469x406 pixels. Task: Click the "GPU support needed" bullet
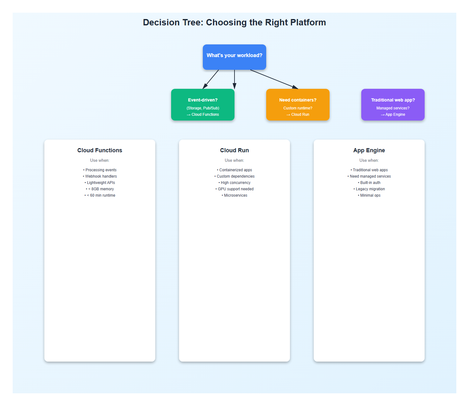[x=234, y=189]
